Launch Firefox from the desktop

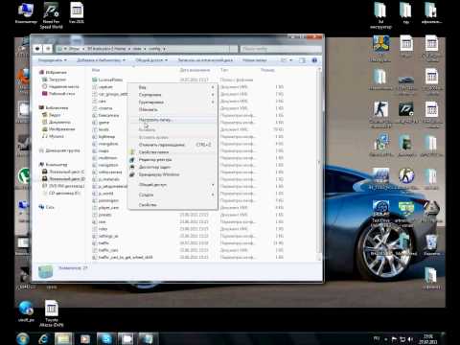[x=23, y=78]
